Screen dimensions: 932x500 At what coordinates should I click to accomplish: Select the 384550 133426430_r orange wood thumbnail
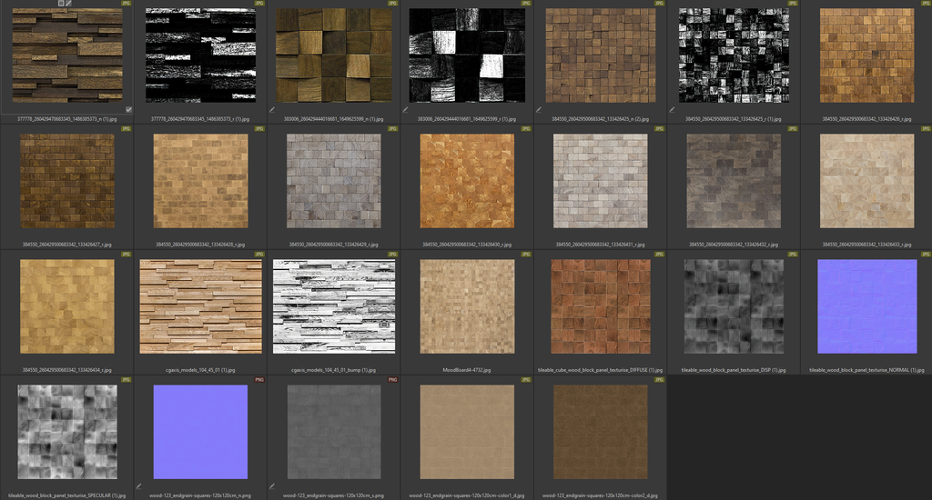[467, 181]
